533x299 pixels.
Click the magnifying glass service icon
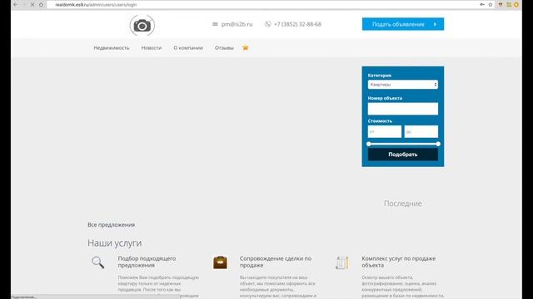(98, 262)
